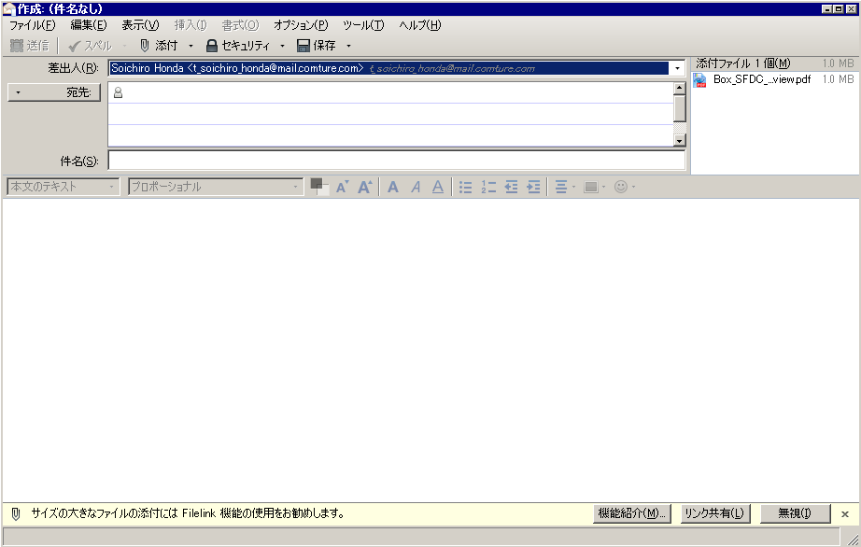The image size is (861, 547).
Task: Click the Send (送信) toolbar button
Action: coord(30,46)
